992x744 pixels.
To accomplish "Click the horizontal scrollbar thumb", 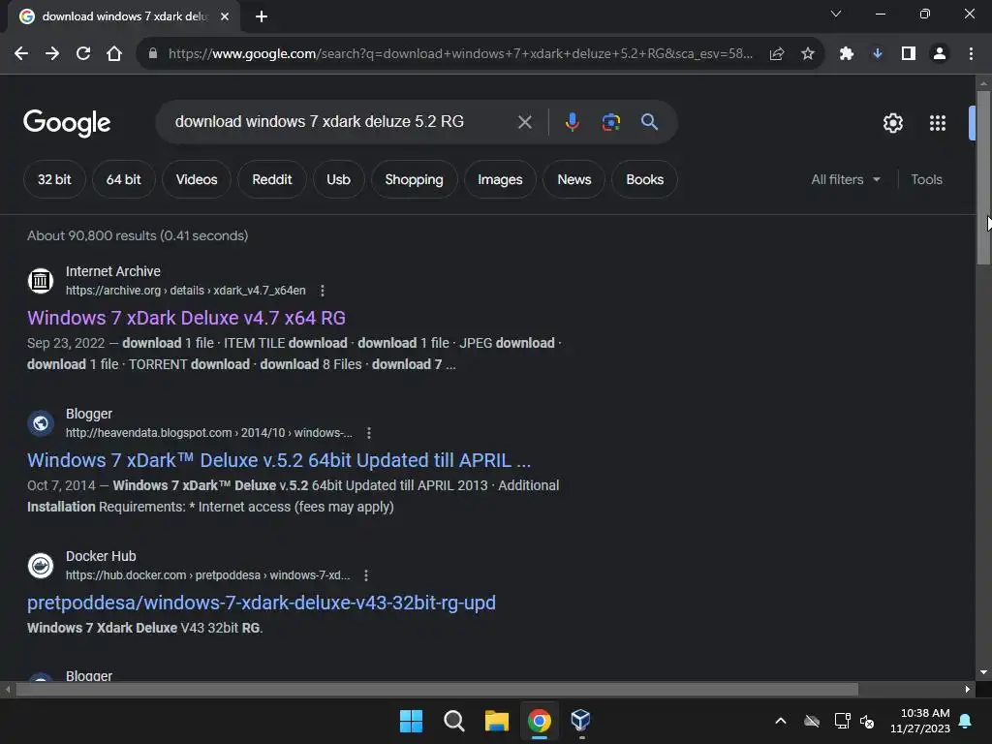I will [x=437, y=689].
